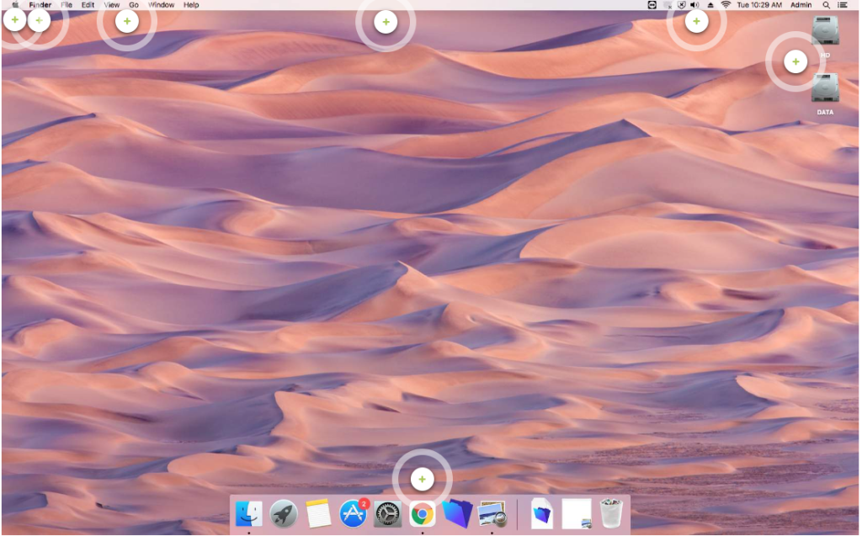The image size is (862, 536).
Task: Launch Google Chrome from the Dock
Action: [422, 512]
